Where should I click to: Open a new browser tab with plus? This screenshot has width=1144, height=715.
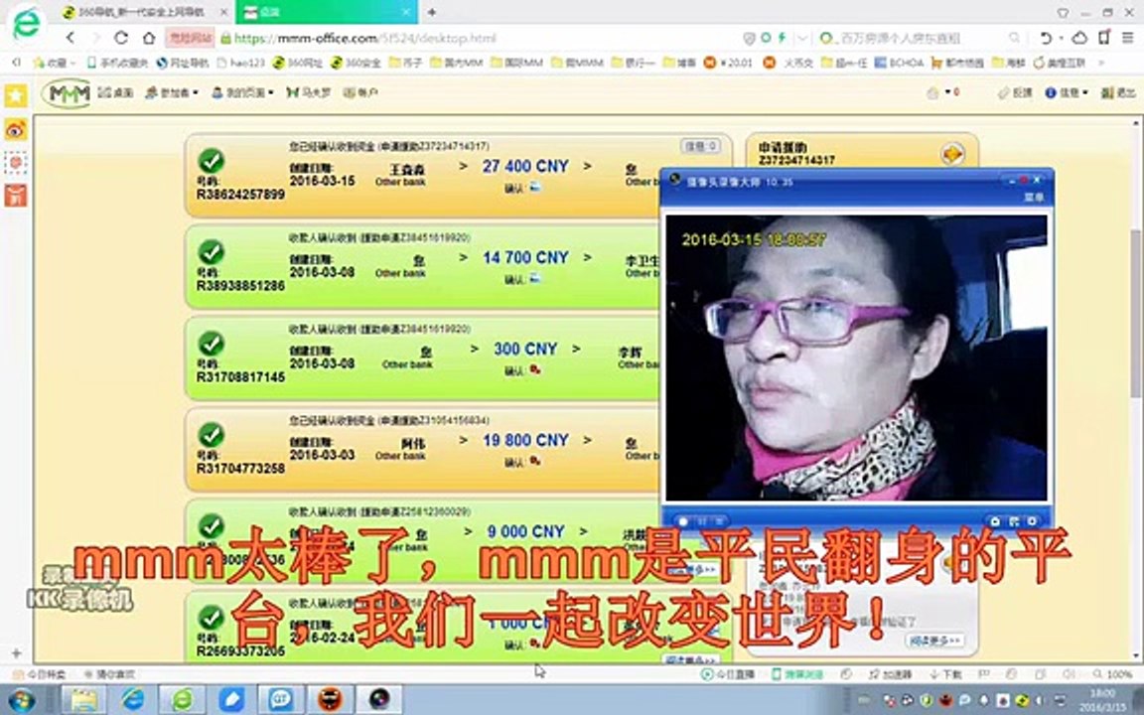click(x=432, y=12)
